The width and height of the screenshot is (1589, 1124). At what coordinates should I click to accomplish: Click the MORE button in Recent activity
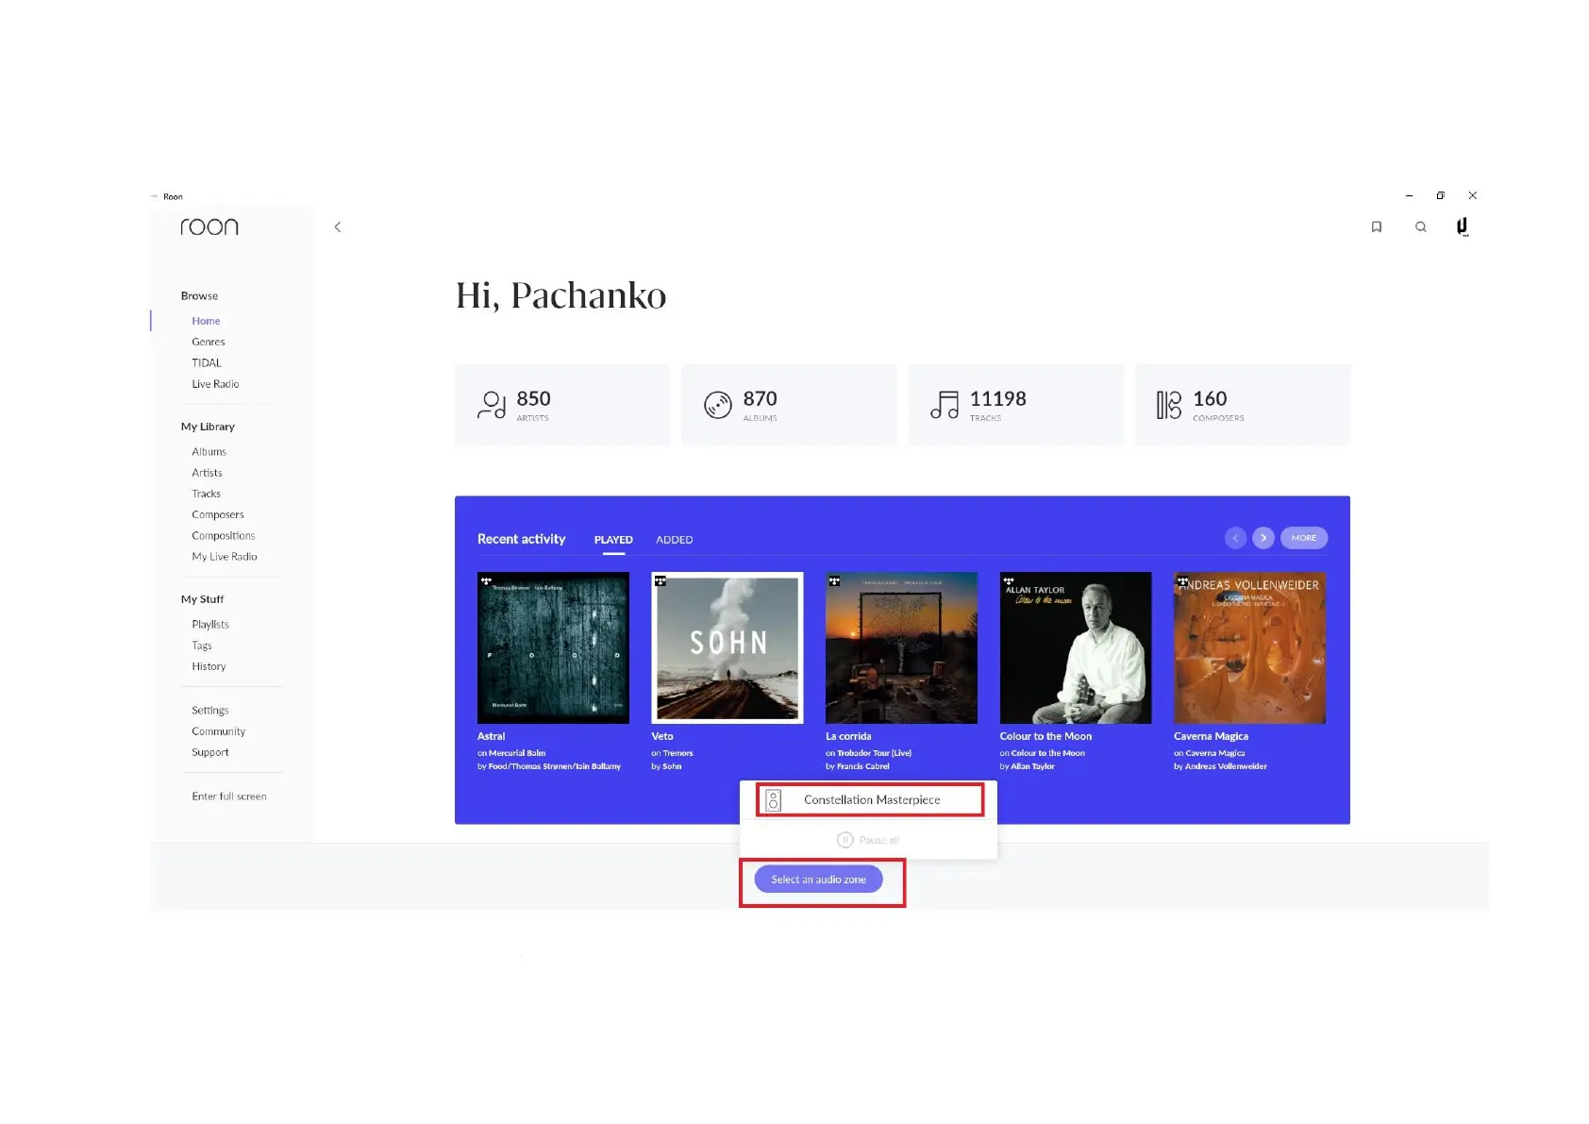pyautogui.click(x=1304, y=538)
